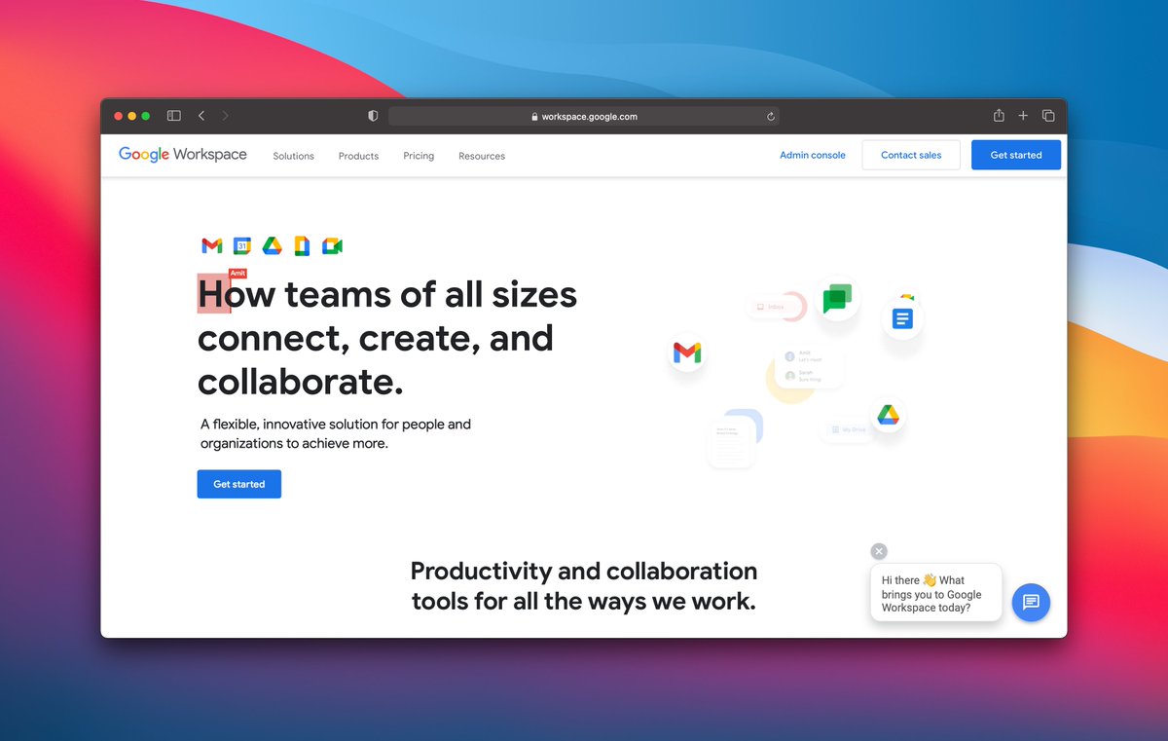The height and width of the screenshot is (741, 1168).
Task: Click the 'My Drive' card in the illustration
Action: (x=848, y=429)
